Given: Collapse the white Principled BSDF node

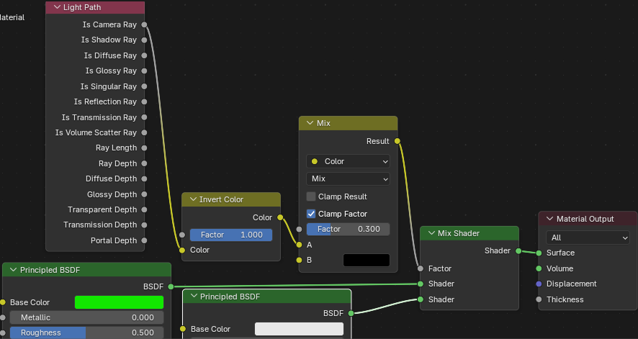Looking at the screenshot, I should tap(194, 297).
